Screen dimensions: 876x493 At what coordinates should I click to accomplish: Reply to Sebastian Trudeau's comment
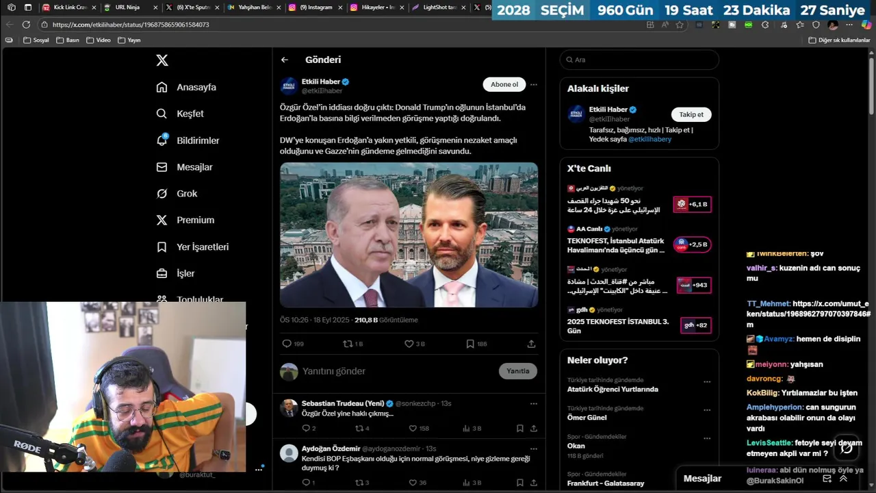tap(309, 428)
